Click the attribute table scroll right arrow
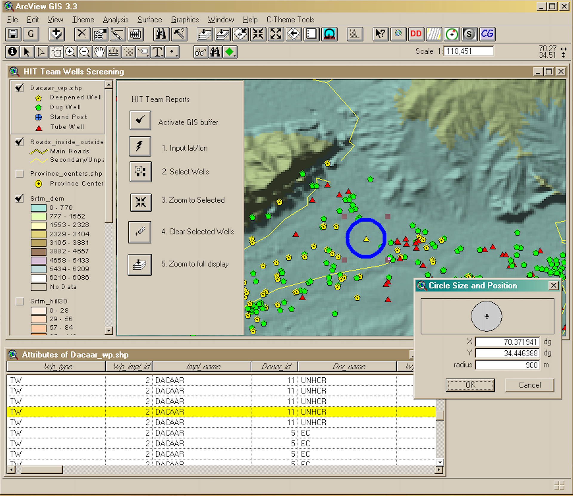The height and width of the screenshot is (496, 573). click(x=439, y=469)
